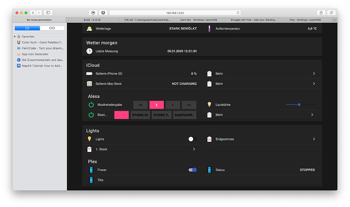
Task: Switch to My home automation tab
Action: (39, 20)
